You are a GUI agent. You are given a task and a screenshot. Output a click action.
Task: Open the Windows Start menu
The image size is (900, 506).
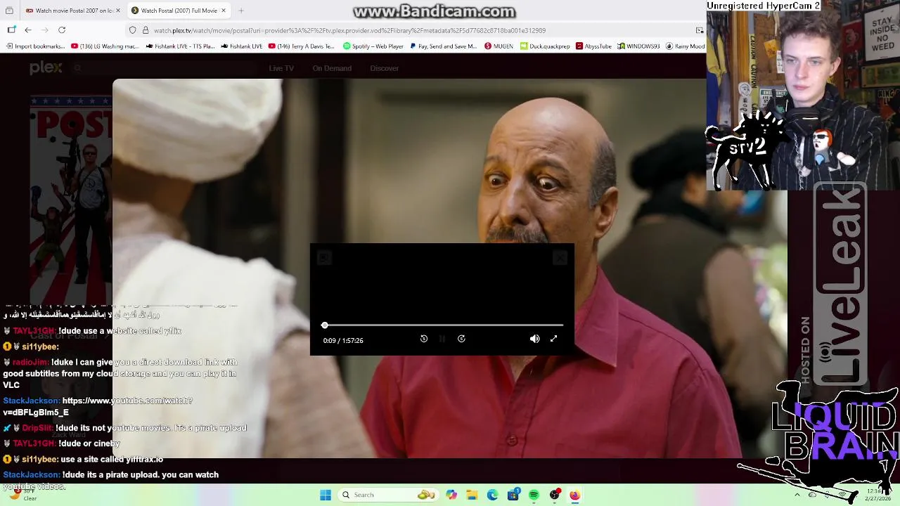click(326, 495)
